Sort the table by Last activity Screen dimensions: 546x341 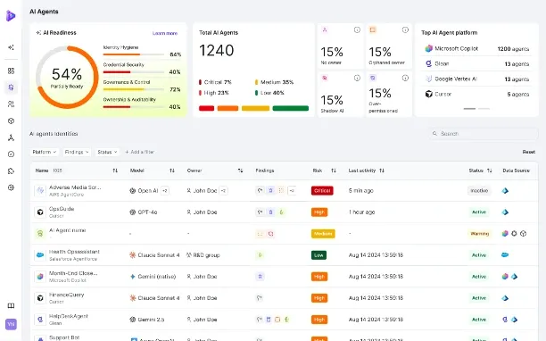click(x=382, y=170)
